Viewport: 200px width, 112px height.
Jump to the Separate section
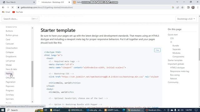point(177,49)
